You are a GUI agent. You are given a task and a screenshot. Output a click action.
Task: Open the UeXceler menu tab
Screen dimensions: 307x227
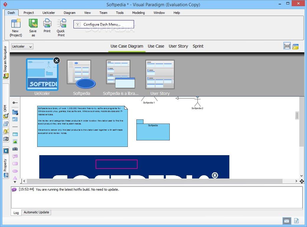(48, 13)
